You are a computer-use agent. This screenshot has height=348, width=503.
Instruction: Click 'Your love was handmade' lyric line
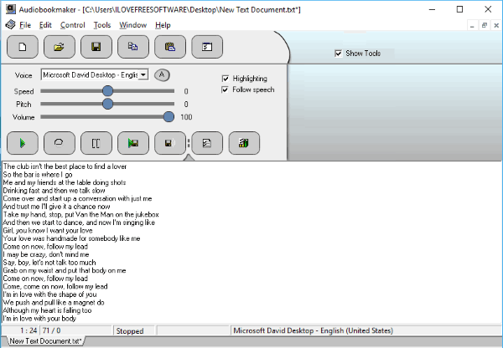pos(71,238)
